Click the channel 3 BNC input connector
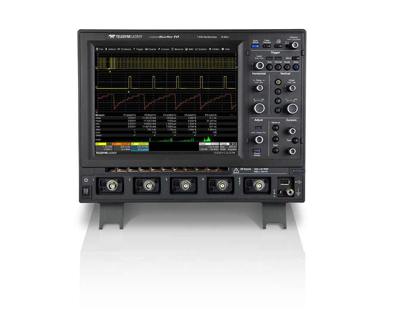Image resolution: width=396 pixels, height=309 pixels. coord(186,186)
